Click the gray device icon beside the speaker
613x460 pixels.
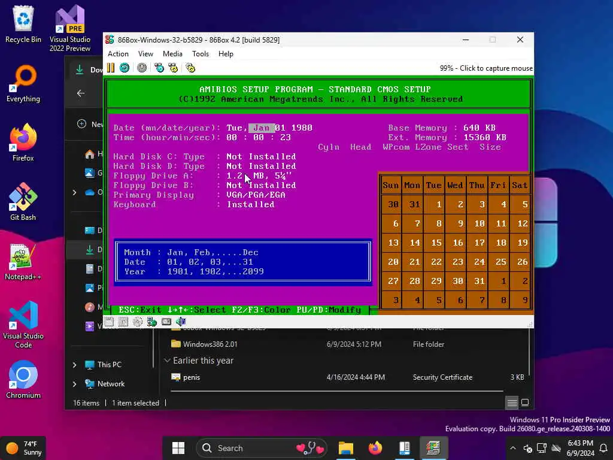click(166, 322)
